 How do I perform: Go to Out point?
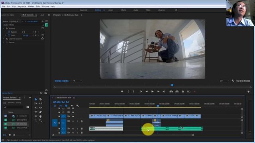pos(164,91)
